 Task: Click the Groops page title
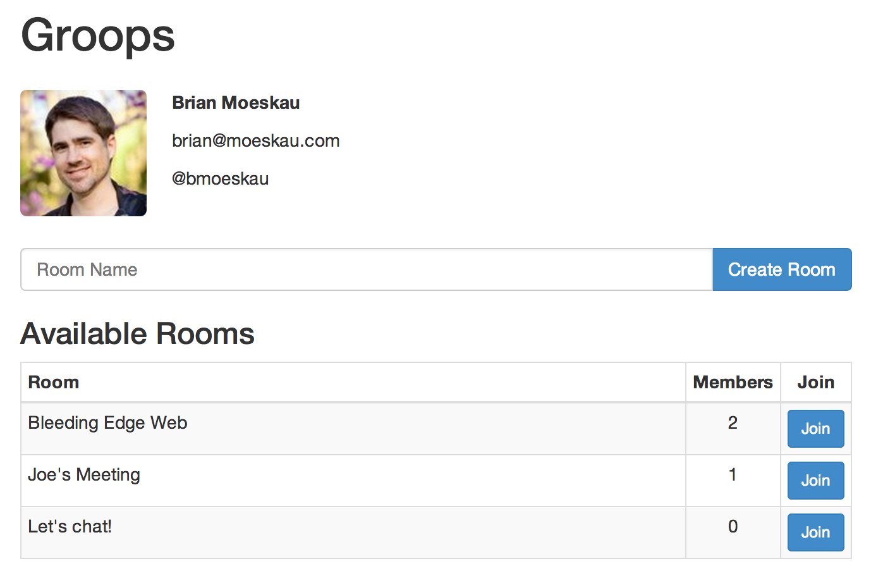click(98, 35)
